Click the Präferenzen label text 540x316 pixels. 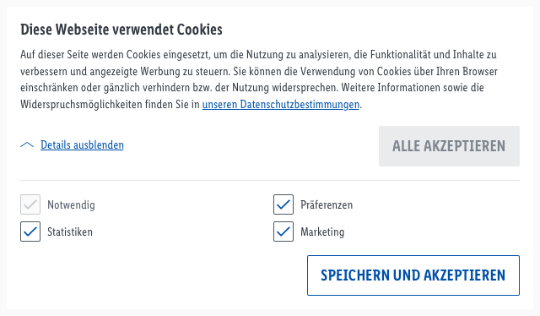[327, 205]
